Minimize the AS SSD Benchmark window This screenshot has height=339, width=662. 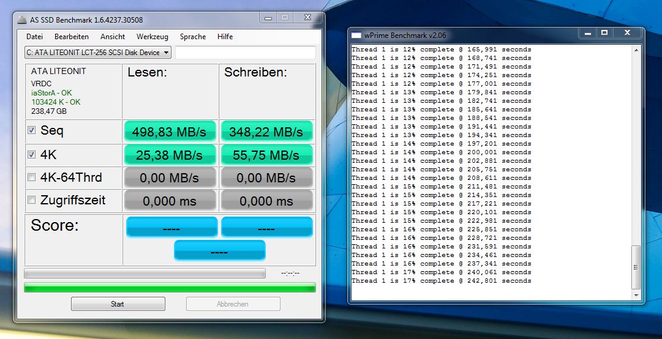268,18
